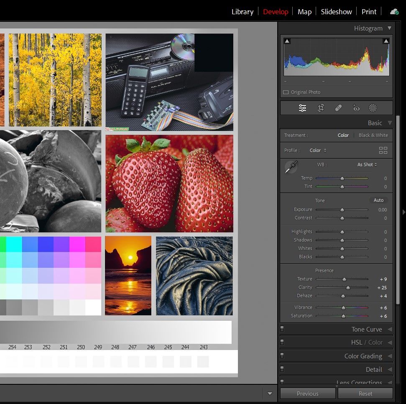Open the Slideshow module

(336, 12)
